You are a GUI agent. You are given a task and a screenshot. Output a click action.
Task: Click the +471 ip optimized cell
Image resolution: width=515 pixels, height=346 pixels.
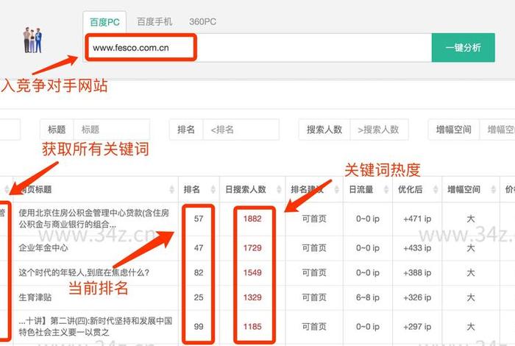(x=417, y=219)
